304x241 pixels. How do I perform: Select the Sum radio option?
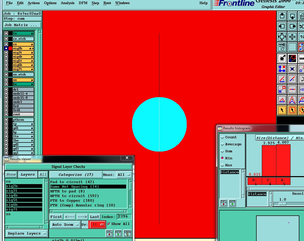pos(222,151)
